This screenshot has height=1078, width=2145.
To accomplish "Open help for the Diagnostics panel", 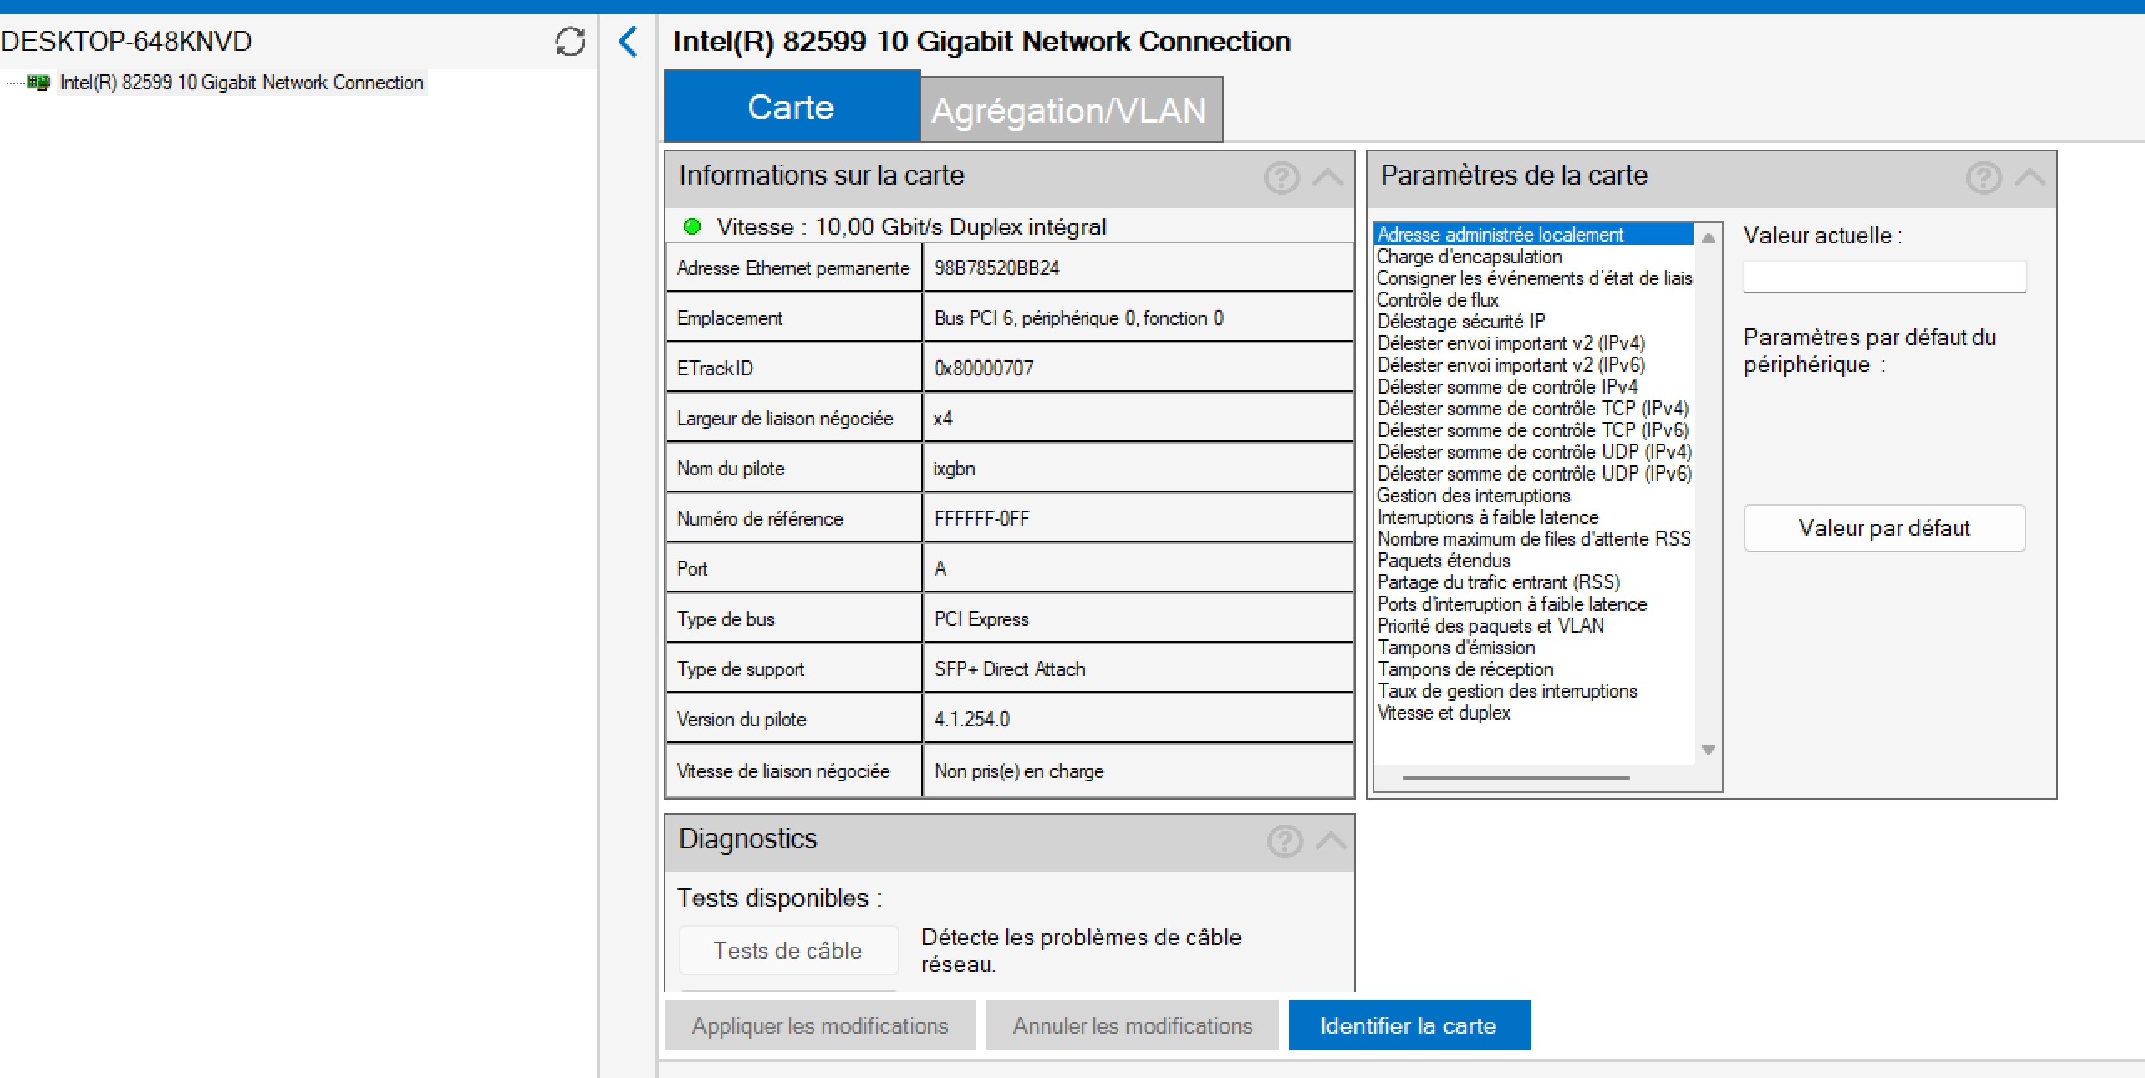I will pos(1285,841).
